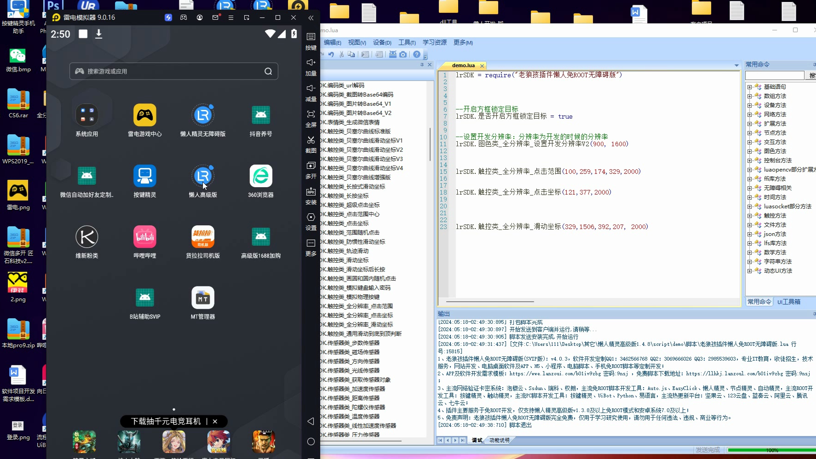
Task: Open the 设备(D) menu
Action: 382,42
